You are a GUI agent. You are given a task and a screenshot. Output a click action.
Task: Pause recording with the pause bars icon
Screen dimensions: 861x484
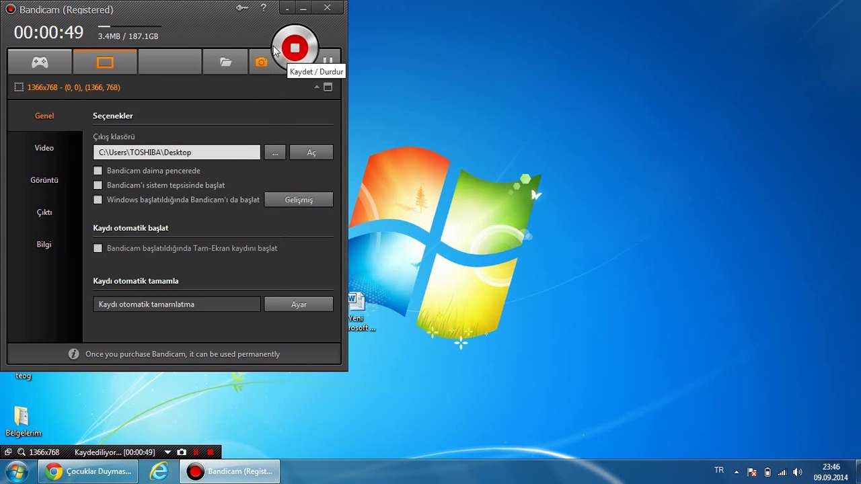[328, 60]
